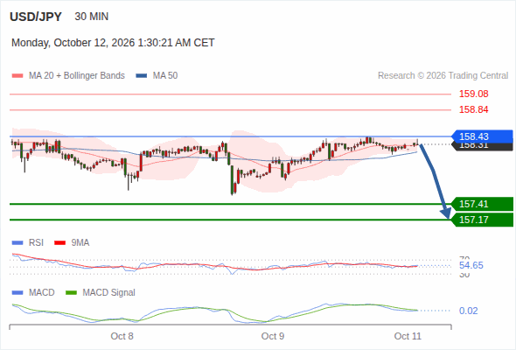Click the 158.84 resistance level value
The width and height of the screenshot is (516, 350).
click(x=473, y=109)
